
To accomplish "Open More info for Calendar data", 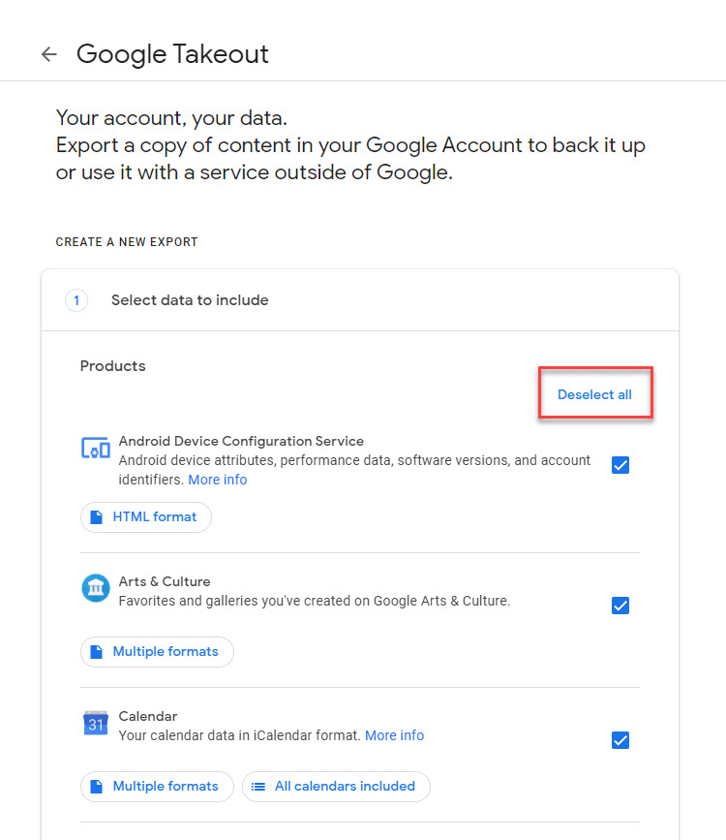I will click(x=394, y=734).
